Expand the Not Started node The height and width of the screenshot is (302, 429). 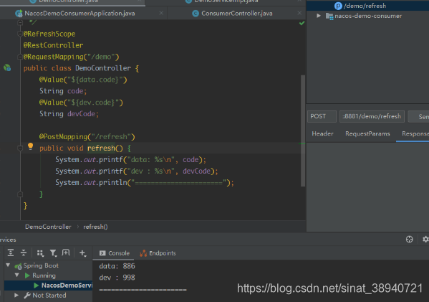click(16, 295)
